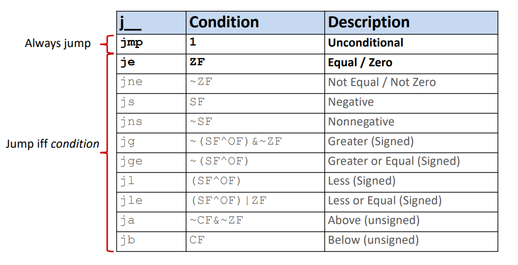Click the ~(SF^OF)&~ZF condition cell
Screen dimensions: 518x265
pos(255,143)
